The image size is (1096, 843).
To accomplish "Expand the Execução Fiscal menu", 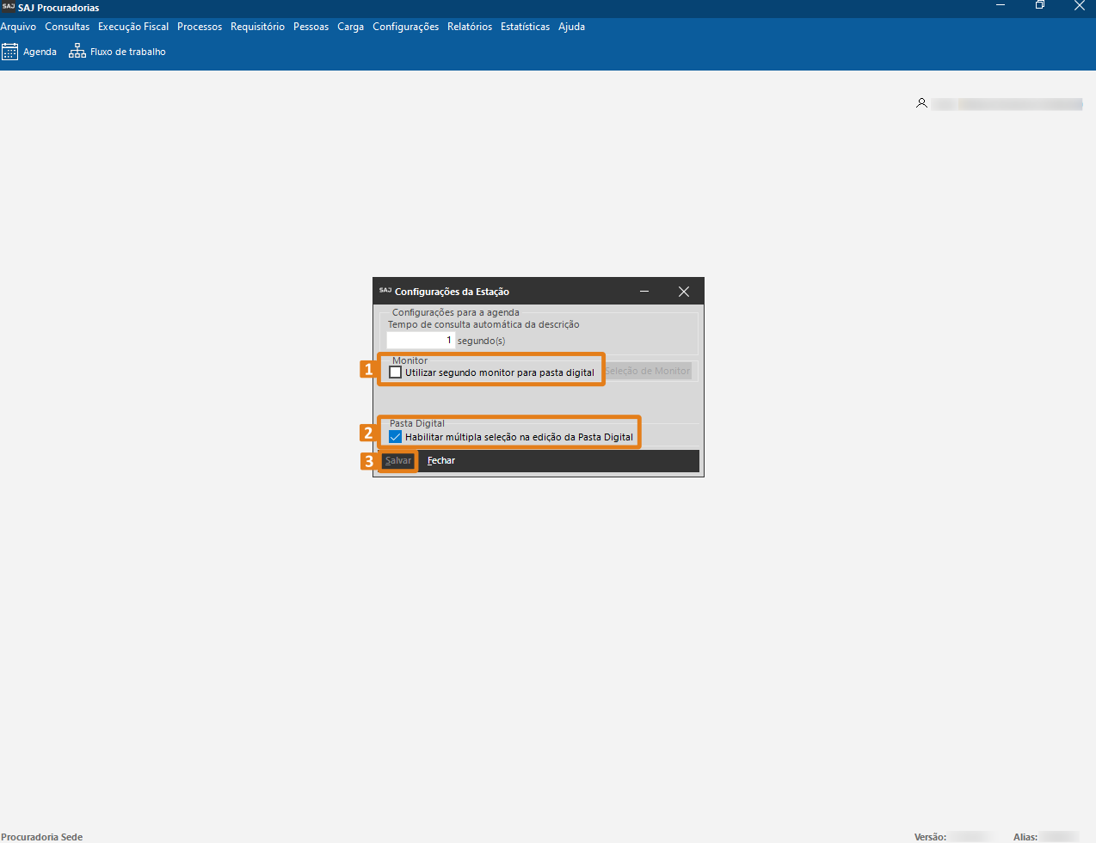I will point(133,27).
